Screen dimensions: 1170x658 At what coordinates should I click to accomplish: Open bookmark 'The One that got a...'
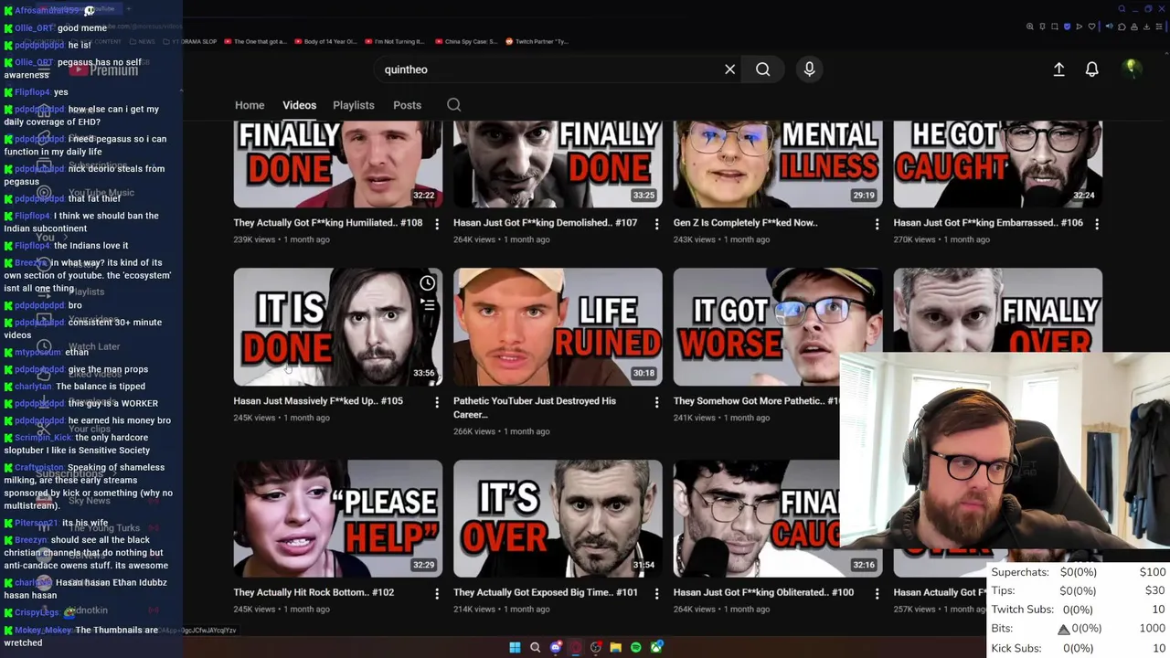coord(255,41)
